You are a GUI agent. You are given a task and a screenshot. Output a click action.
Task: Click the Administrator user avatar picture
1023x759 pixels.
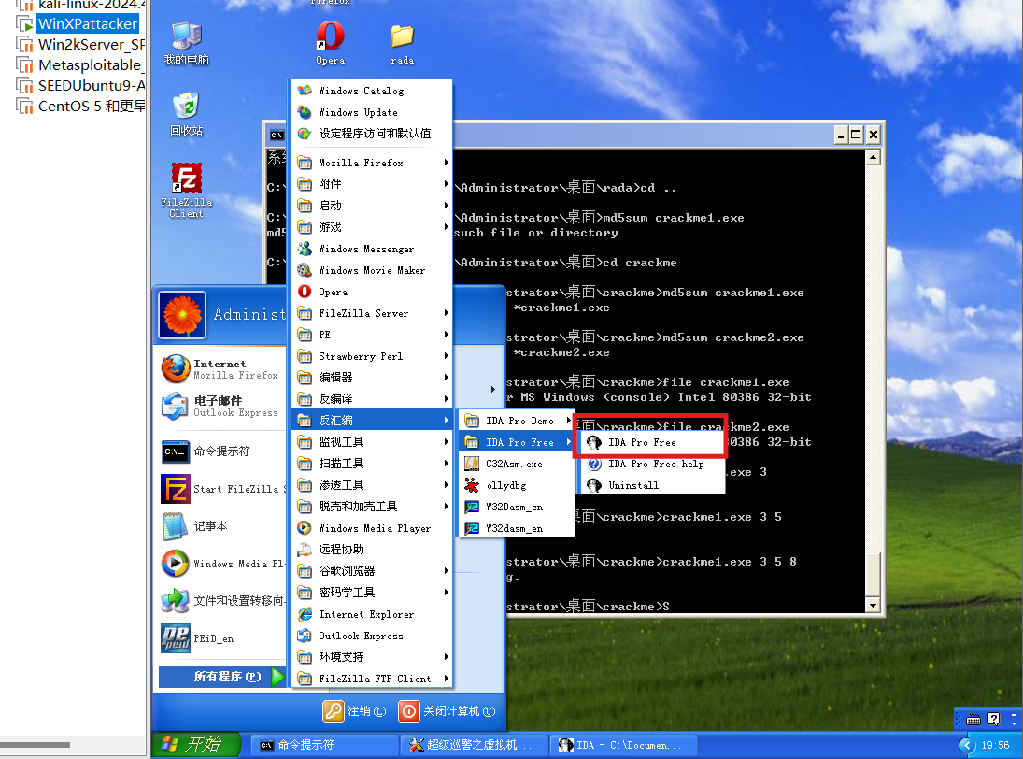(182, 315)
